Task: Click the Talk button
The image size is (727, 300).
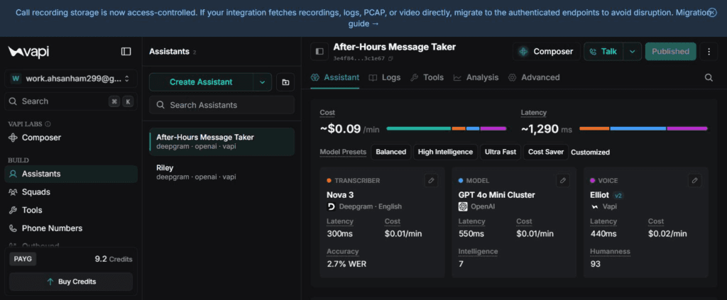Action: click(603, 51)
